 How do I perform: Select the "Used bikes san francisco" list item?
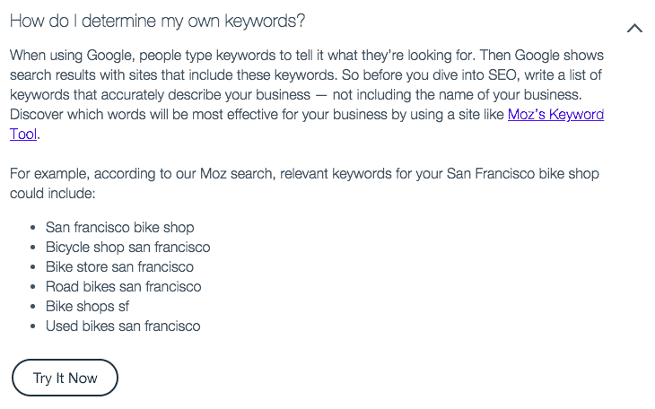[x=123, y=326]
